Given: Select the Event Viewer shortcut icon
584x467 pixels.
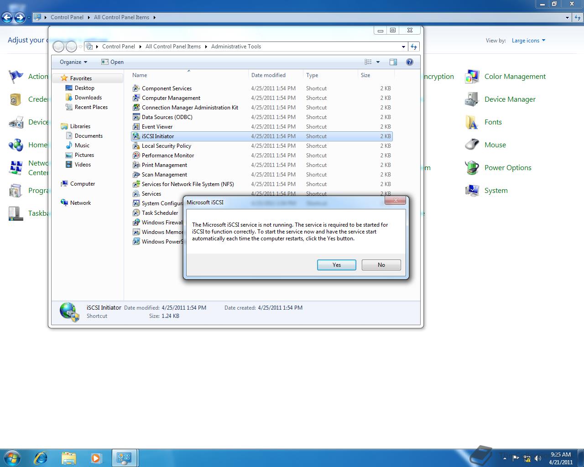Looking at the screenshot, I should click(136, 127).
